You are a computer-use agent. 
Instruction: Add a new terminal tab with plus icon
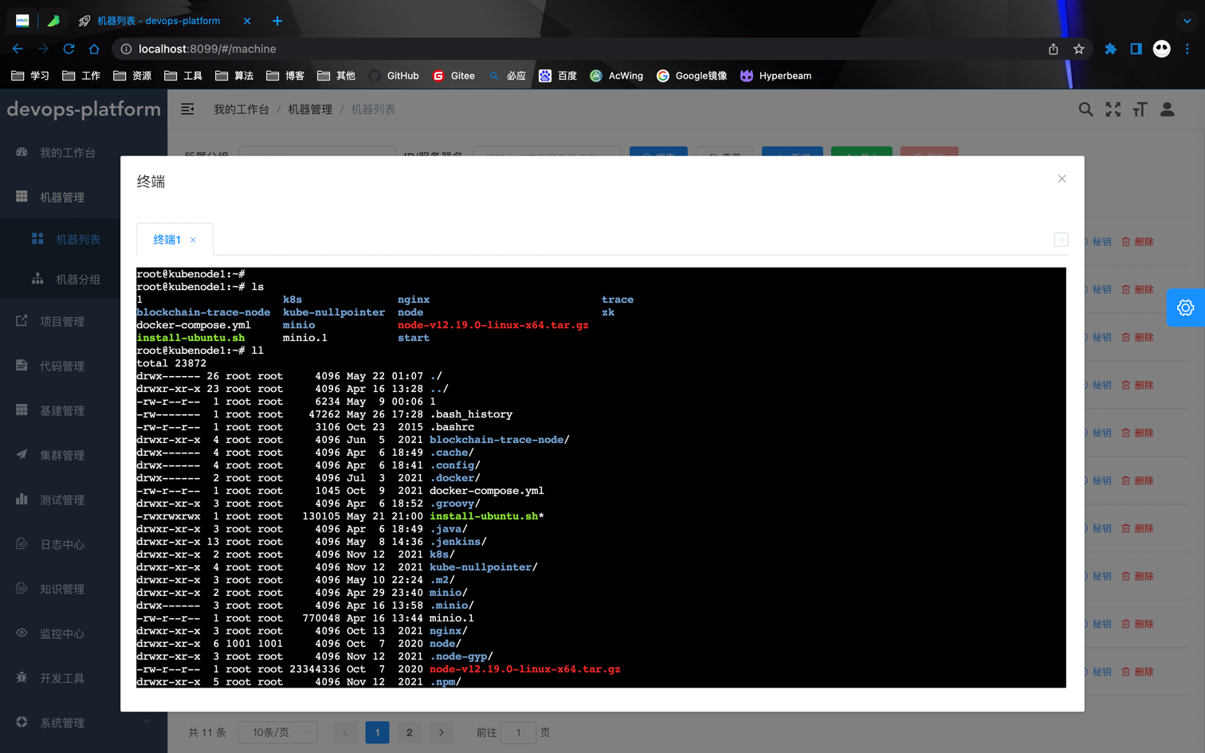pos(1061,240)
